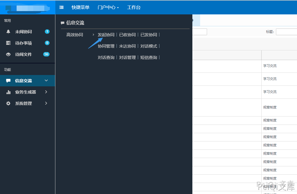The width and height of the screenshot is (297, 194).
Task: Open the 门户中心 dropdown menu
Action: pyautogui.click(x=108, y=7)
